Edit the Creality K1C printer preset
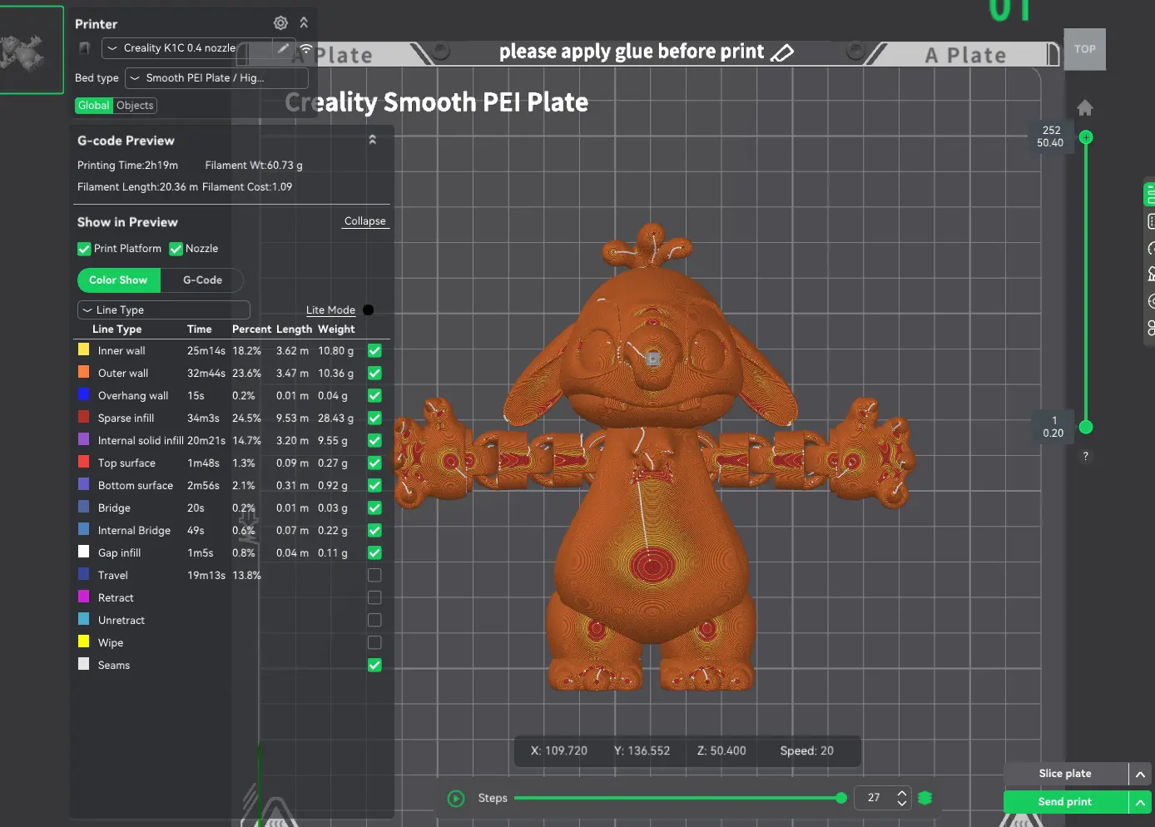The image size is (1155, 827). tap(284, 48)
